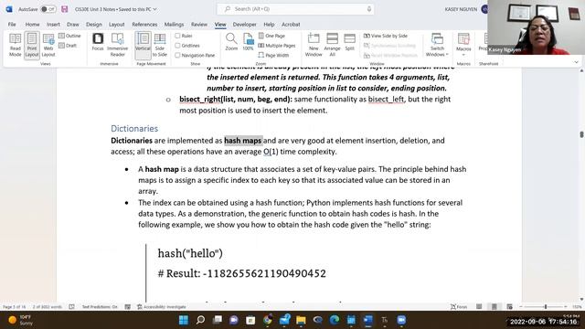This screenshot has width=585, height=329.
Task: Click Text Predictions status
Action: point(100,307)
